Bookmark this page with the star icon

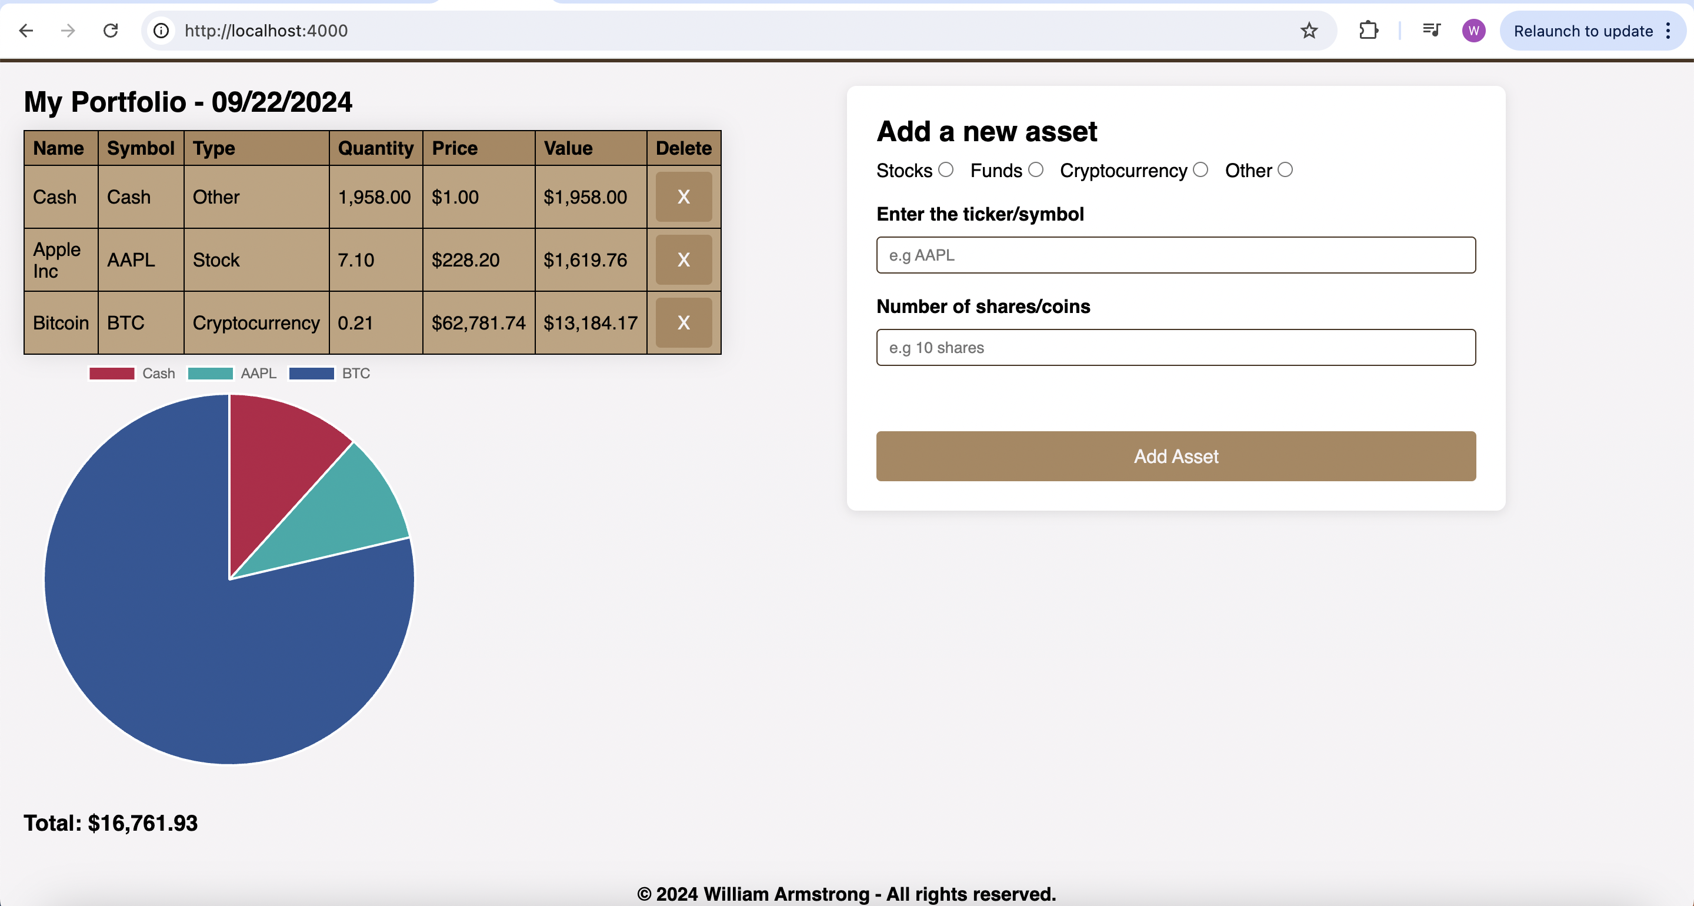click(x=1310, y=30)
